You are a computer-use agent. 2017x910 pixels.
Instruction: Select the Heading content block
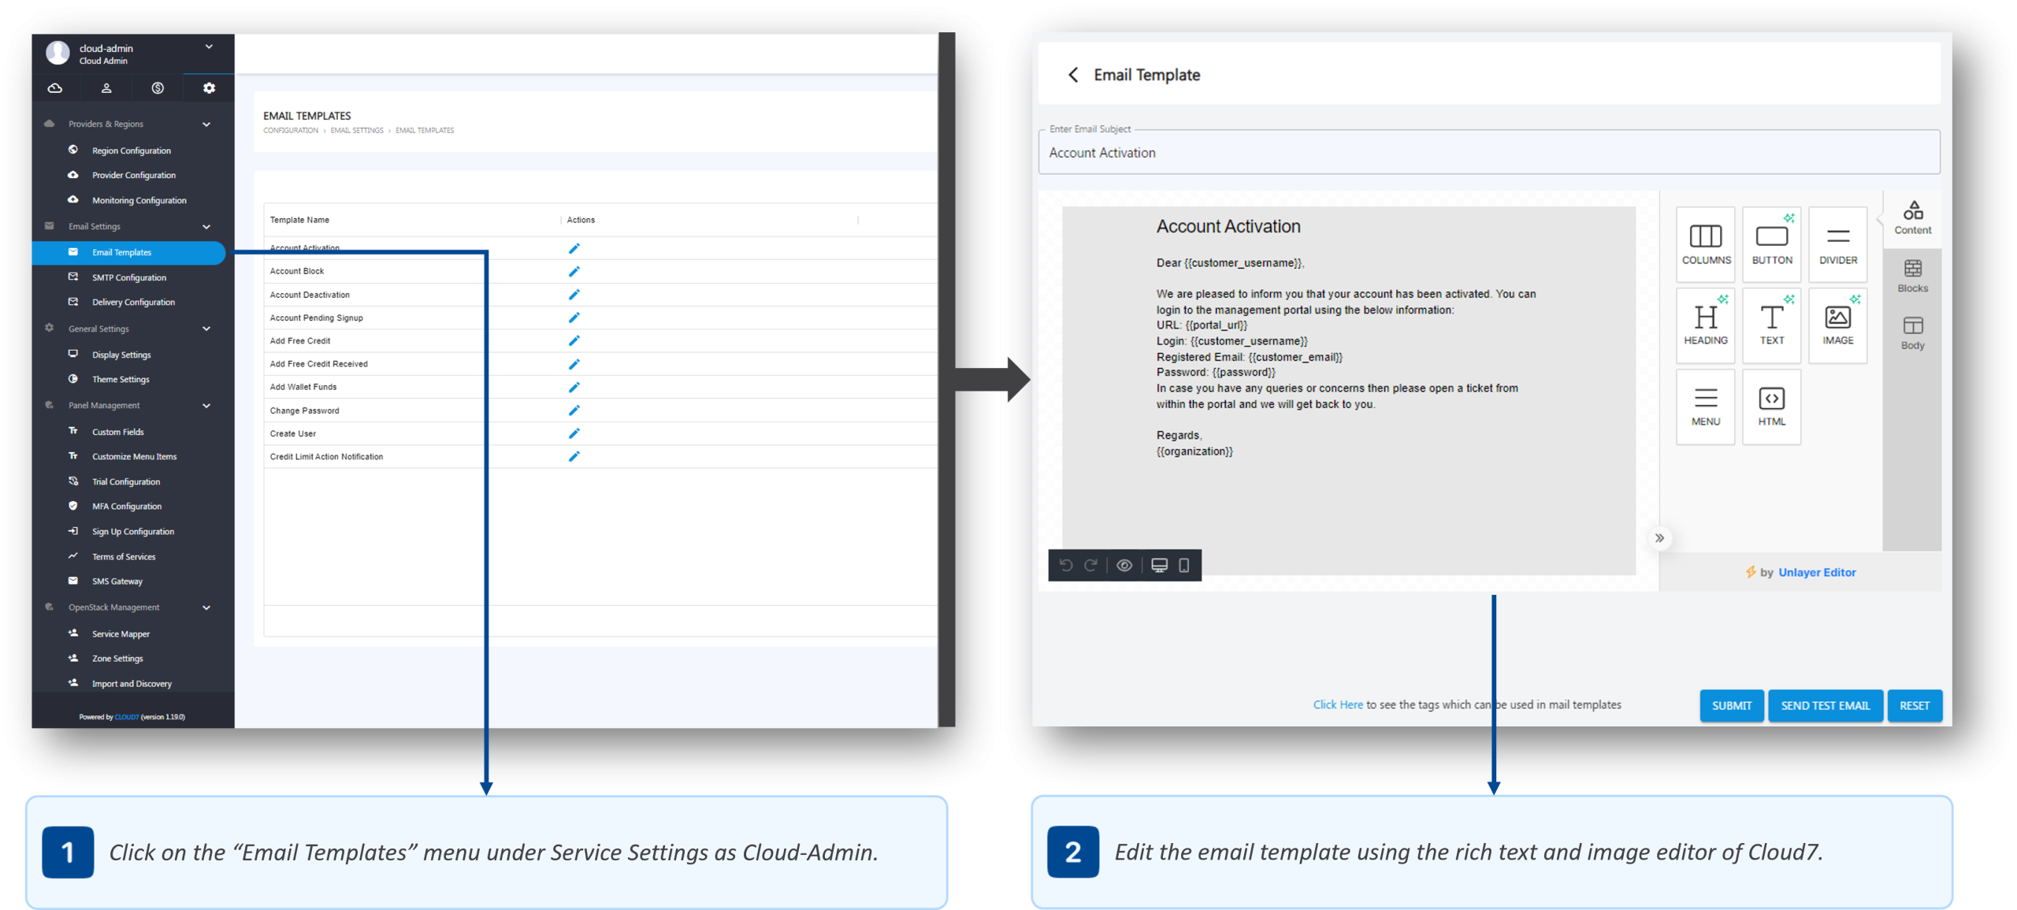[x=1705, y=325]
